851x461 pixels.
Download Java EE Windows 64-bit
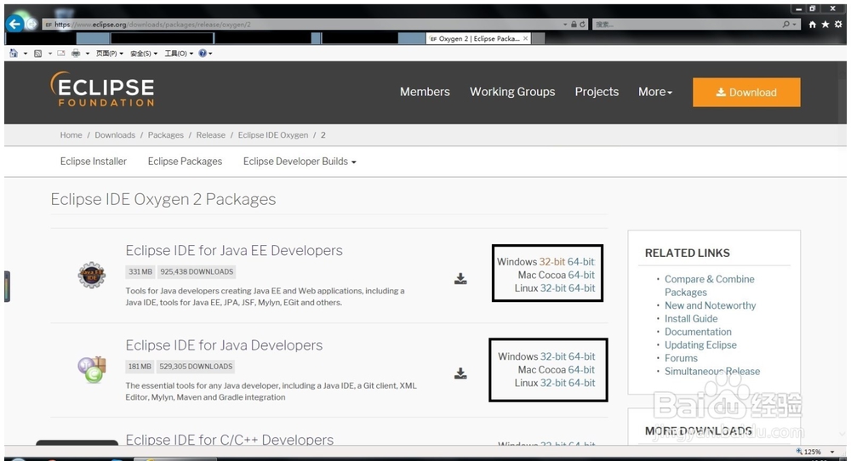click(x=581, y=261)
